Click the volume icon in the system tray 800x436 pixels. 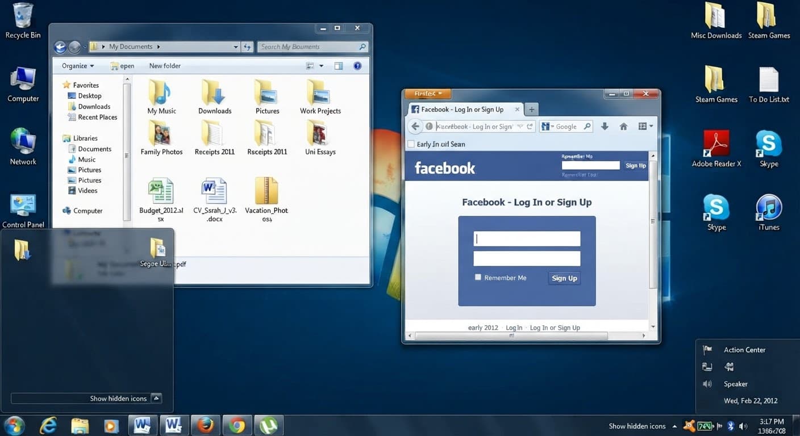coord(743,426)
